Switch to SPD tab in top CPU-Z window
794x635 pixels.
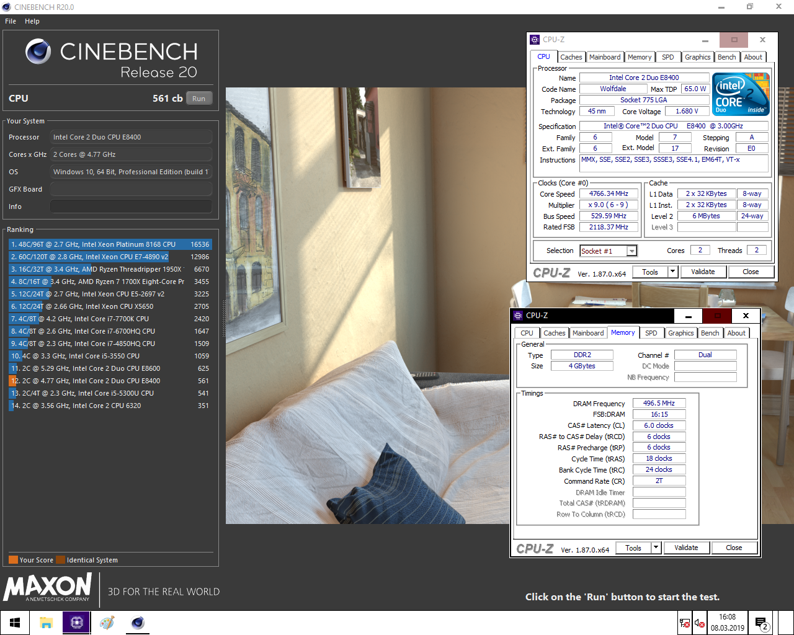pos(668,57)
